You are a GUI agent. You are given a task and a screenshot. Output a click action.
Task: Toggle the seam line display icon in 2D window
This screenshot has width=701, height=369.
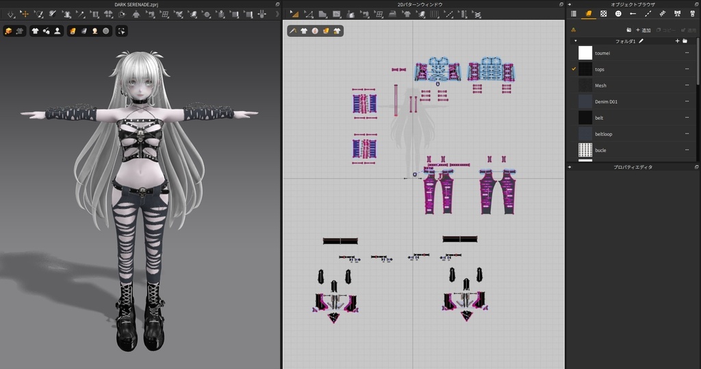coord(293,31)
